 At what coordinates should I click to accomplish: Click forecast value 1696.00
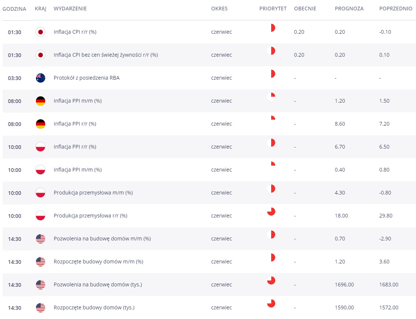345,285
